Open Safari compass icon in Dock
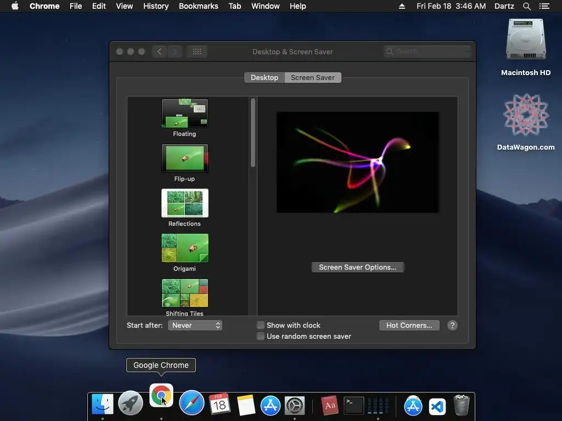Screen dimensions: 562x421 pyautogui.click(x=192, y=403)
